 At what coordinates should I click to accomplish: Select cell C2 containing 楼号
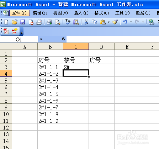pyautogui.click(x=76, y=60)
